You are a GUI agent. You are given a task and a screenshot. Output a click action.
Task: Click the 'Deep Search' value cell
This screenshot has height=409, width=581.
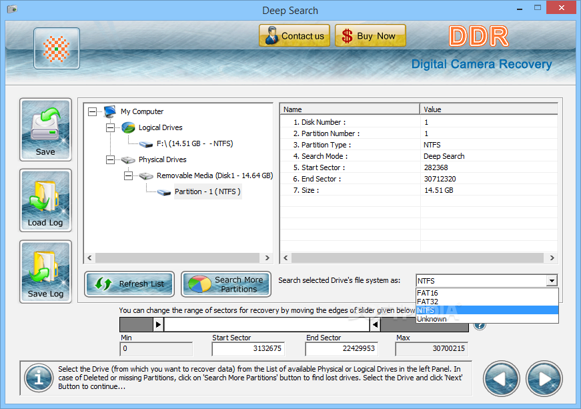[x=444, y=156]
